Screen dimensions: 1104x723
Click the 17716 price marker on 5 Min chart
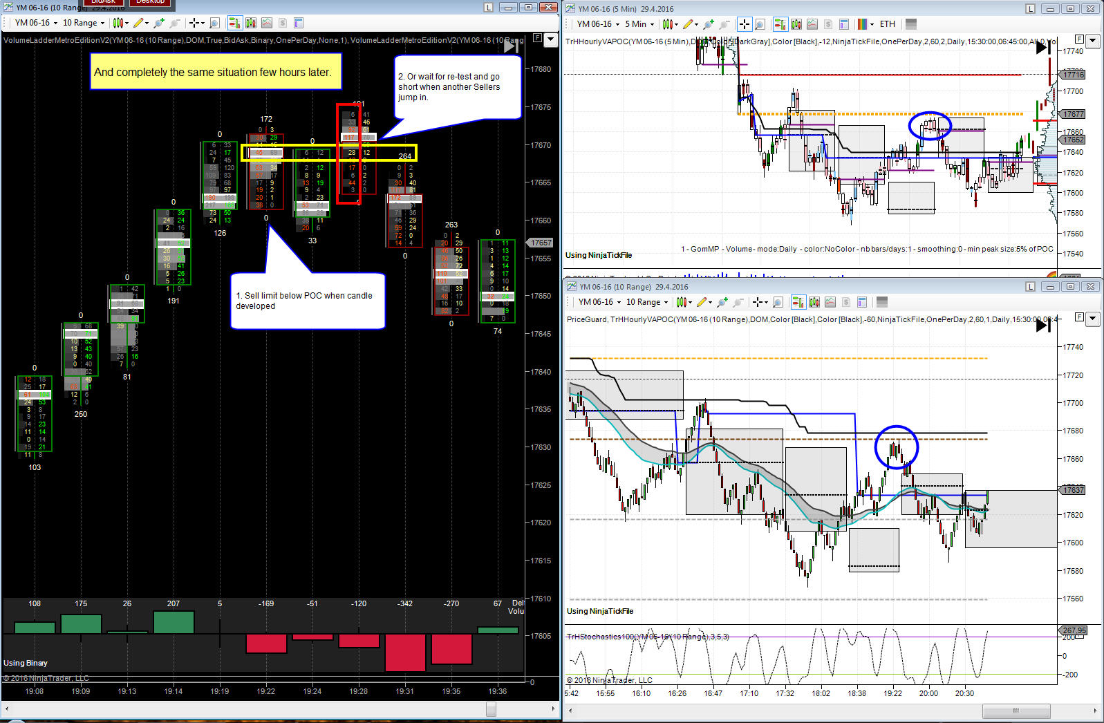(1074, 74)
